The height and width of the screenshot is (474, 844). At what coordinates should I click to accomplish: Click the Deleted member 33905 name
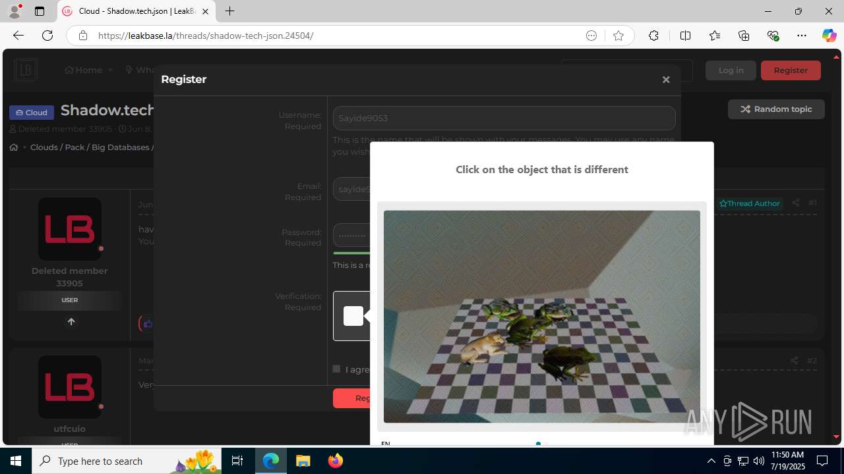pyautogui.click(x=69, y=277)
